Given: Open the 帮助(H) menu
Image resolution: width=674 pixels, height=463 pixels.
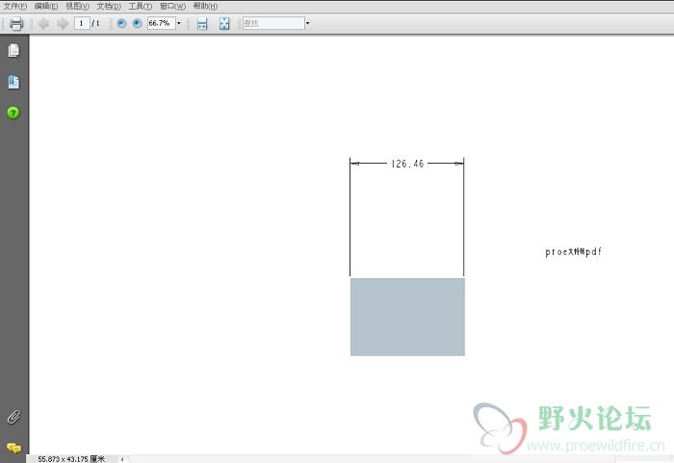Looking at the screenshot, I should (205, 6).
